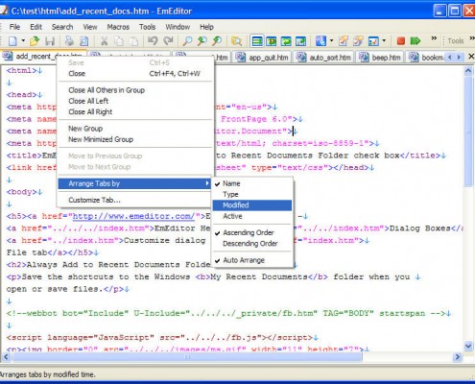The height and width of the screenshot is (384, 475).
Task: Click the Copy icon in toolbar
Action: pyautogui.click(x=119, y=41)
